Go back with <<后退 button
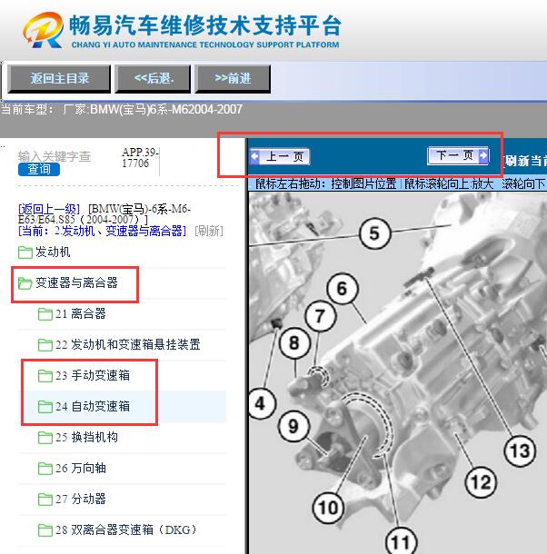The width and height of the screenshot is (547, 554). [153, 79]
